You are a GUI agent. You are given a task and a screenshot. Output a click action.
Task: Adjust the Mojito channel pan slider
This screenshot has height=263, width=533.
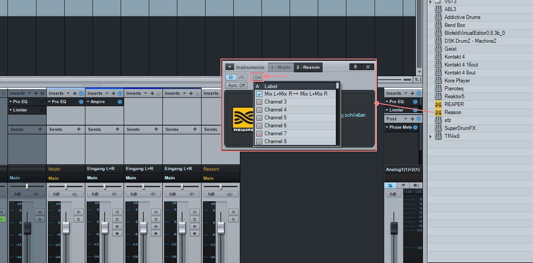click(x=66, y=186)
